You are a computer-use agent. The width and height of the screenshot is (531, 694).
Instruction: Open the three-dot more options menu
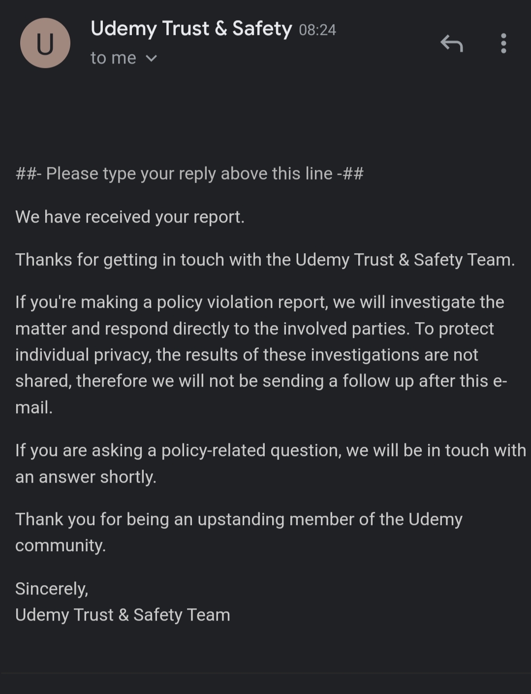tap(503, 43)
